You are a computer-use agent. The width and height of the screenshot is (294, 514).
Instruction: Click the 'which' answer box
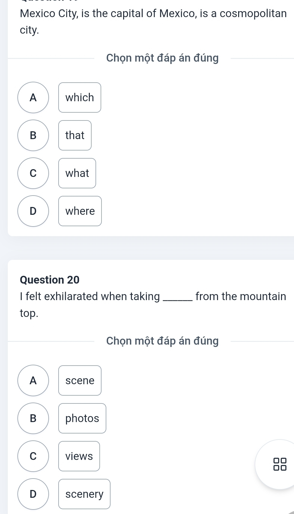tap(80, 97)
